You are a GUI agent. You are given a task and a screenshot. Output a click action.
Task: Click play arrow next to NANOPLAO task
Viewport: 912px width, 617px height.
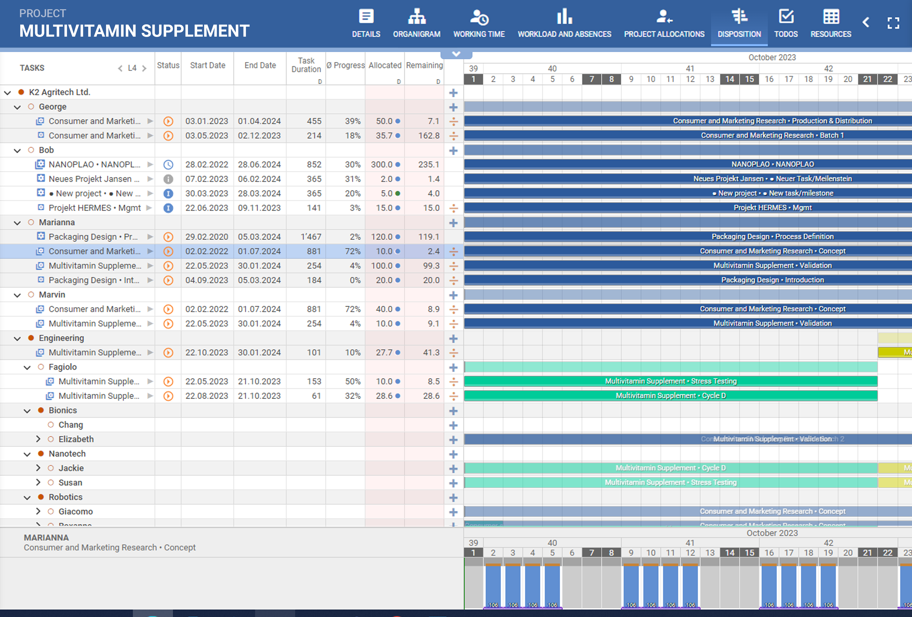tap(150, 164)
